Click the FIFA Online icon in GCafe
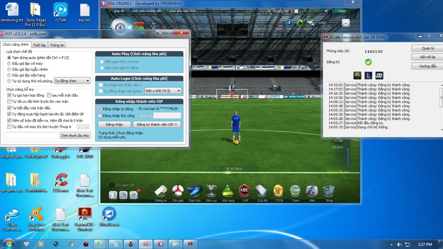This screenshot has height=249, width=443. [x=379, y=75]
